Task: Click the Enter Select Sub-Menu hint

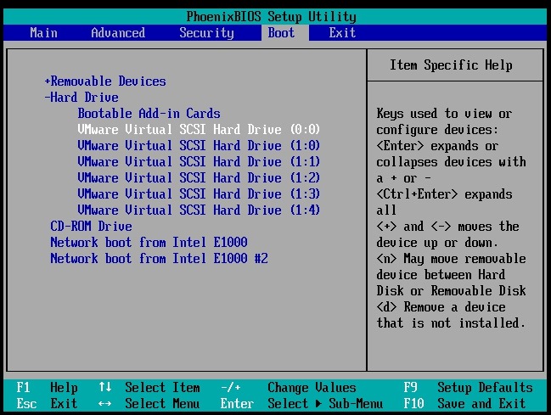Action: coord(302,403)
